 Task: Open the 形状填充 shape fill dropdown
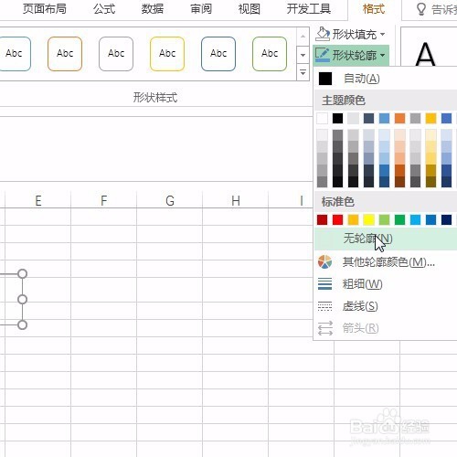coord(350,34)
